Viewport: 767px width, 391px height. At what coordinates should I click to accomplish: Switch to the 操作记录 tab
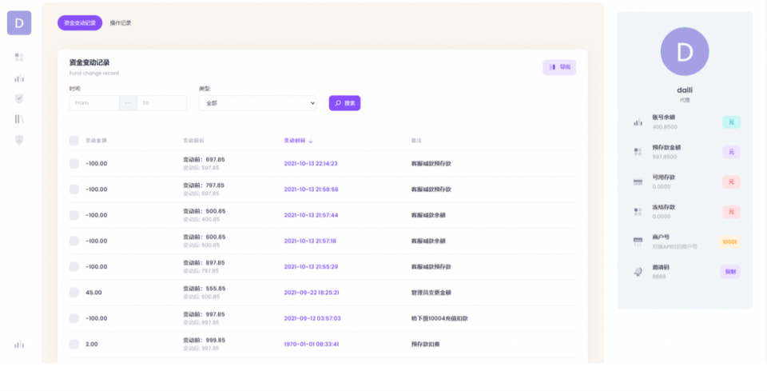[x=121, y=23]
